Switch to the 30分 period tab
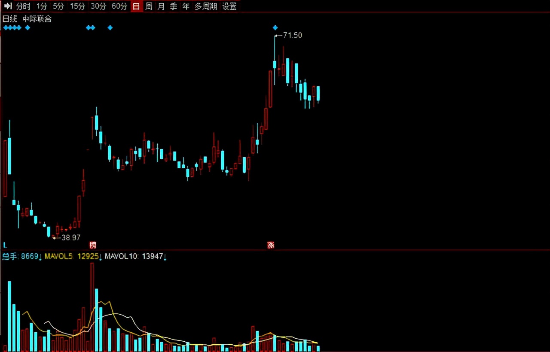Viewport: 550px width, 352px height. coord(98,6)
